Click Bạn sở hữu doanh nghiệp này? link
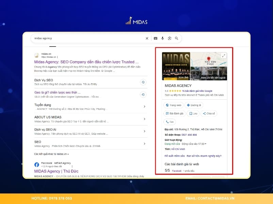The image size is (273, 204). pos(204,156)
